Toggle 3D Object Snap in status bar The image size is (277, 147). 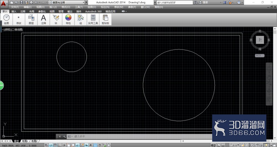pos(73,145)
